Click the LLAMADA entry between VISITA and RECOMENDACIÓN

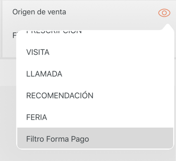tap(44, 74)
